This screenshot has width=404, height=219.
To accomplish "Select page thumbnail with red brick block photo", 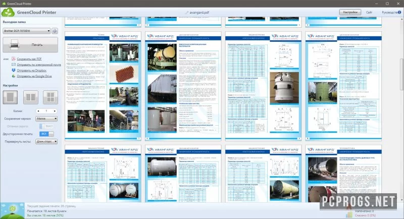I will 103,86.
